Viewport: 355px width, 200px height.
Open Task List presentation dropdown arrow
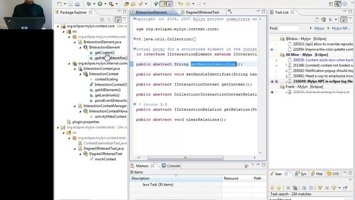click(x=336, y=20)
